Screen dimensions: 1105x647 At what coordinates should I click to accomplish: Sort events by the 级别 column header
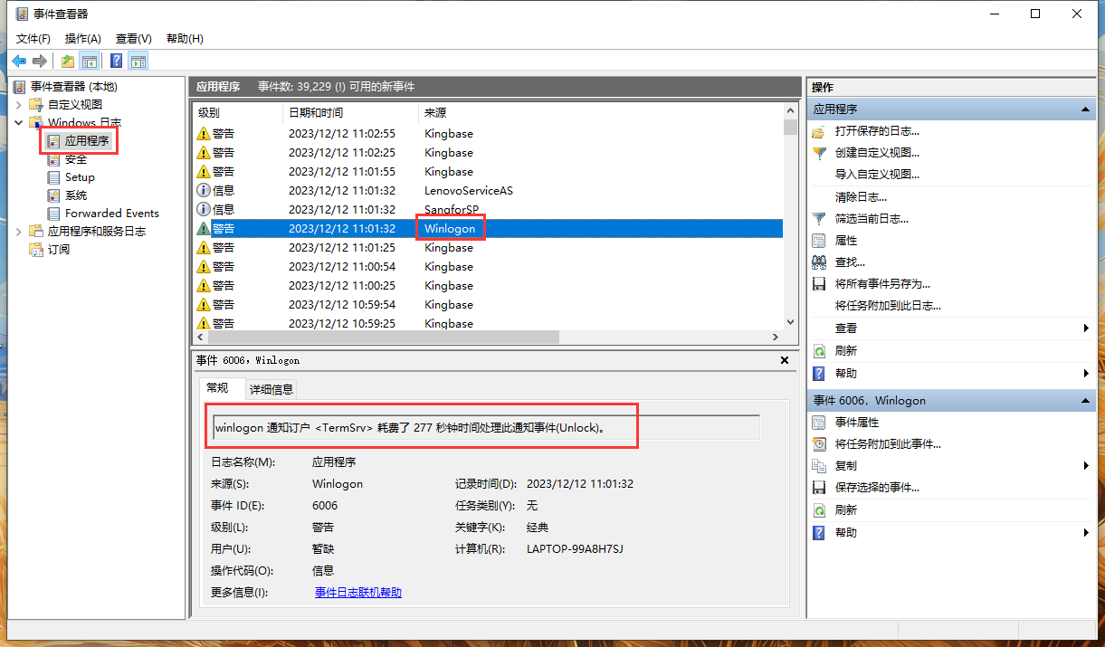238,113
